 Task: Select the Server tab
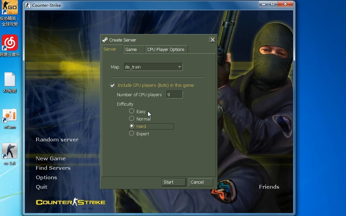pyautogui.click(x=112, y=49)
